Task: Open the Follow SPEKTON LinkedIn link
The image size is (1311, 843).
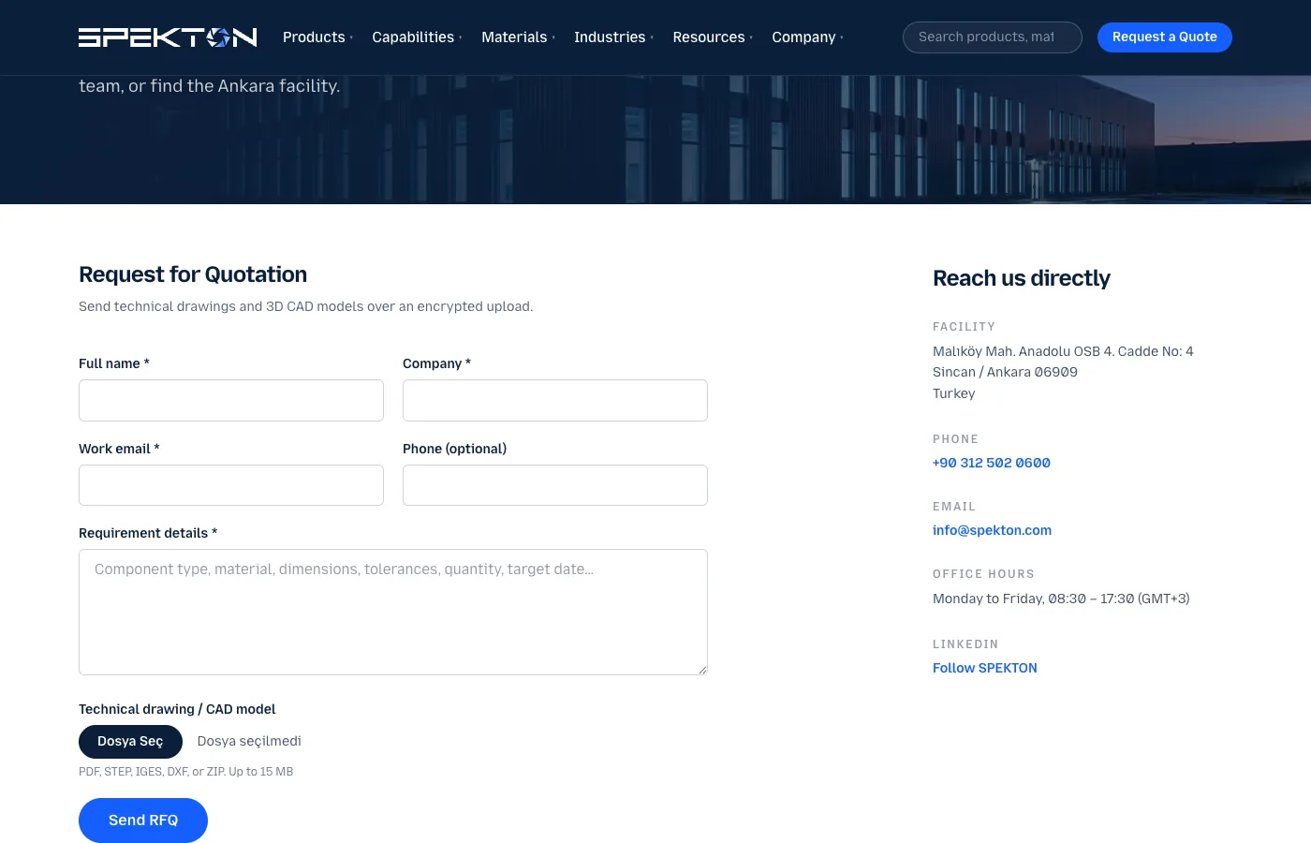Action: pos(985,668)
